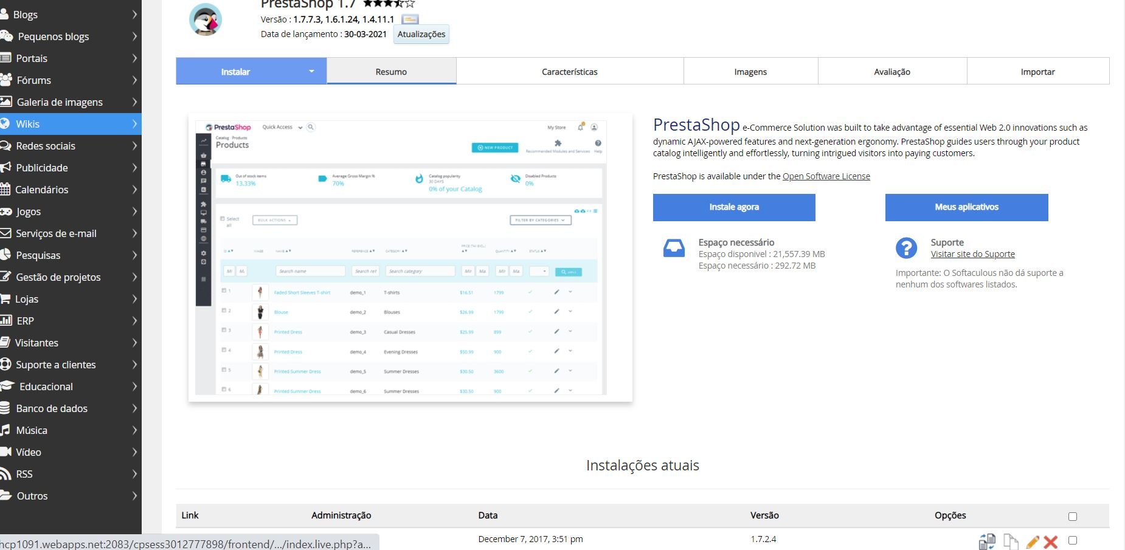Go to the Importar tab
This screenshot has height=550, width=1125.
[1038, 71]
